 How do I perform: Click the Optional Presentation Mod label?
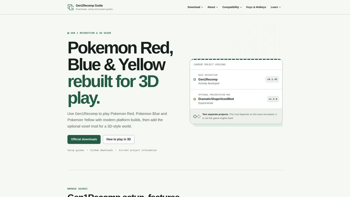214,95
